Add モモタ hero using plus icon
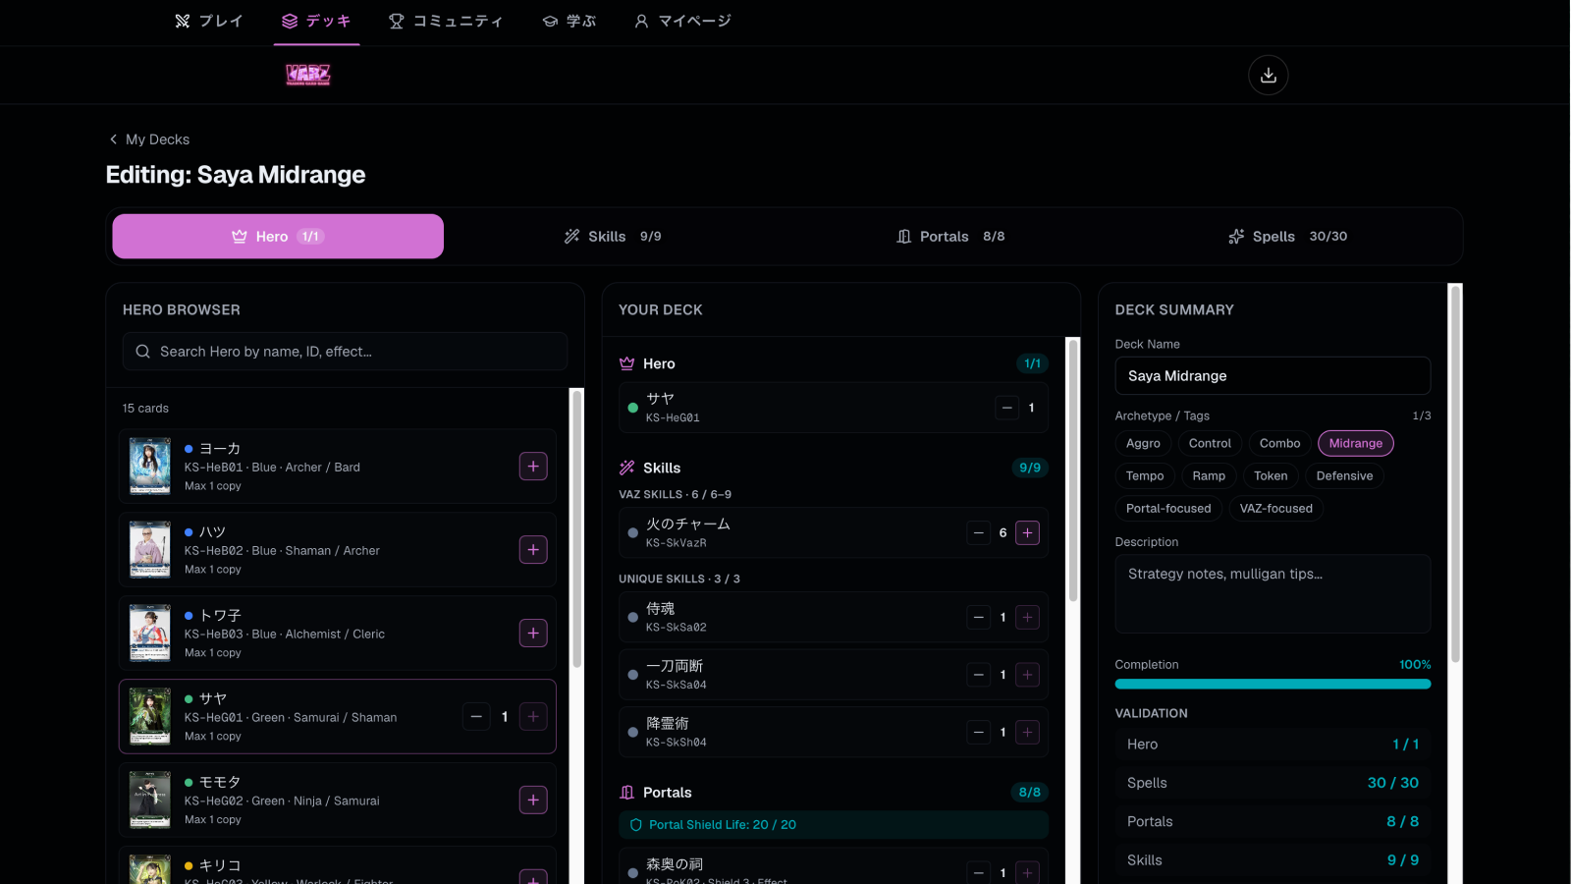Image resolution: width=1571 pixels, height=884 pixels. tap(533, 801)
